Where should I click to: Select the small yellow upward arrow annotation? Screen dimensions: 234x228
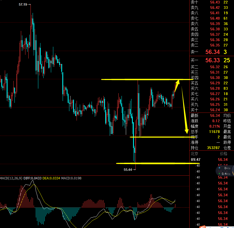click(x=177, y=85)
